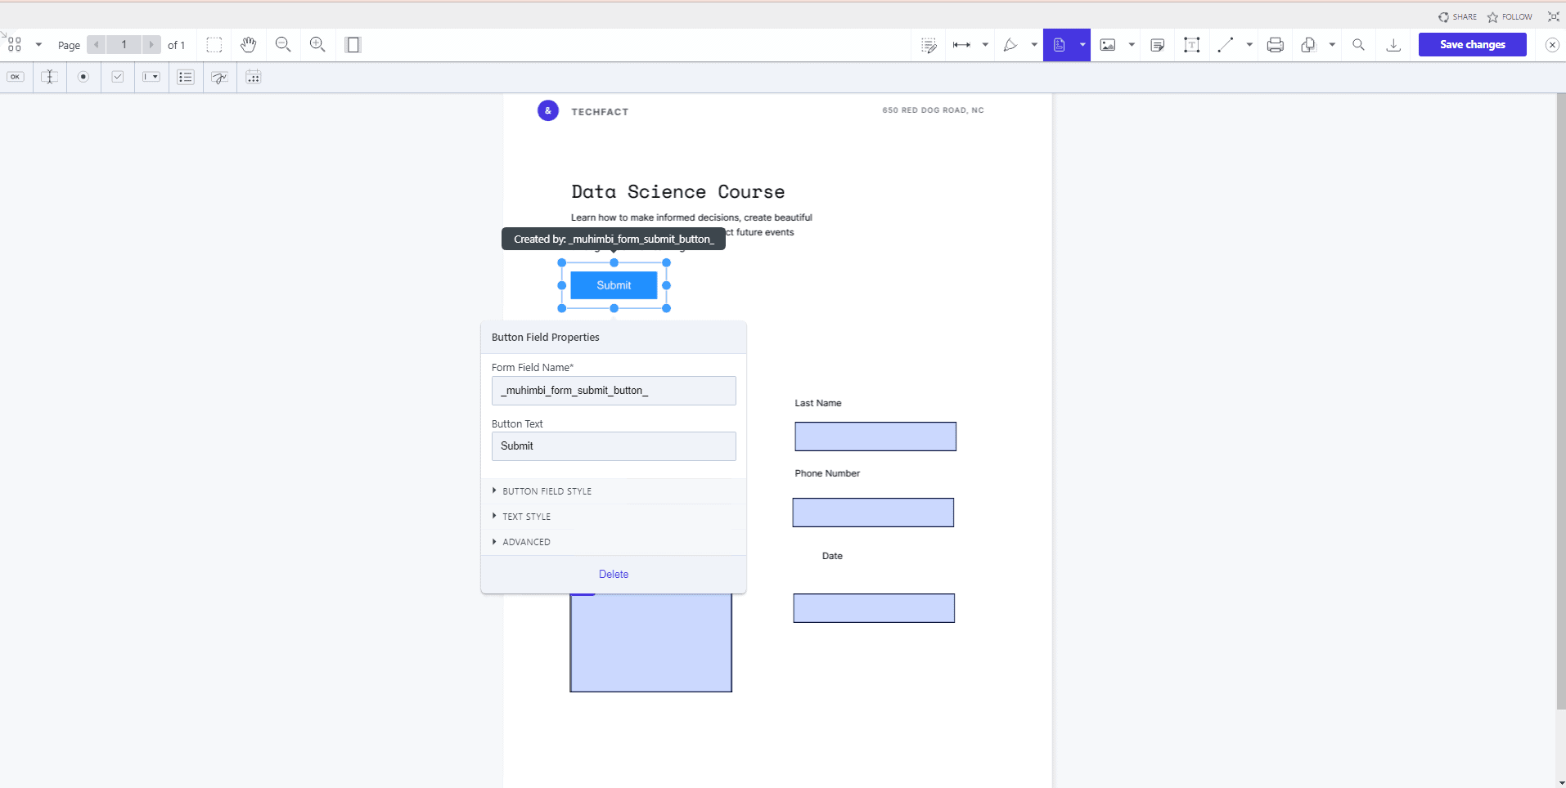Click the print icon

(1275, 45)
